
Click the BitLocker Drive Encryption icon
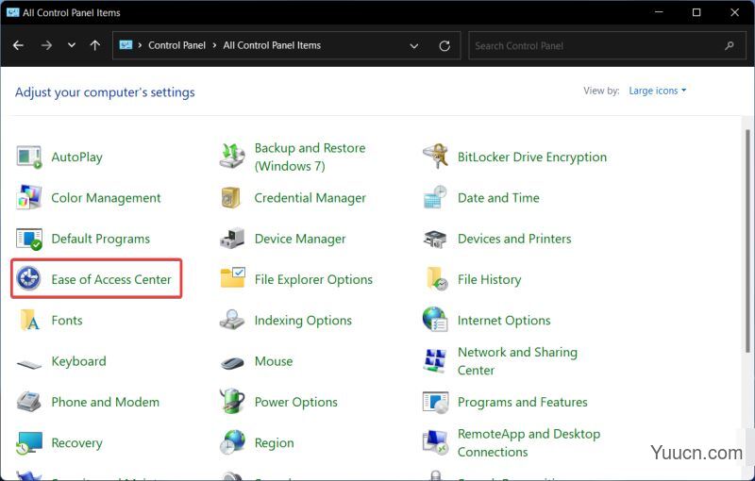[x=435, y=157]
